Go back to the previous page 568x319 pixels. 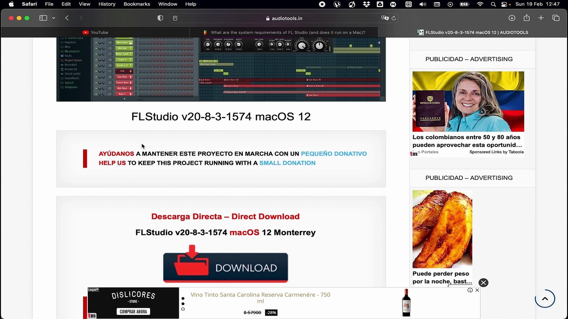67,18
